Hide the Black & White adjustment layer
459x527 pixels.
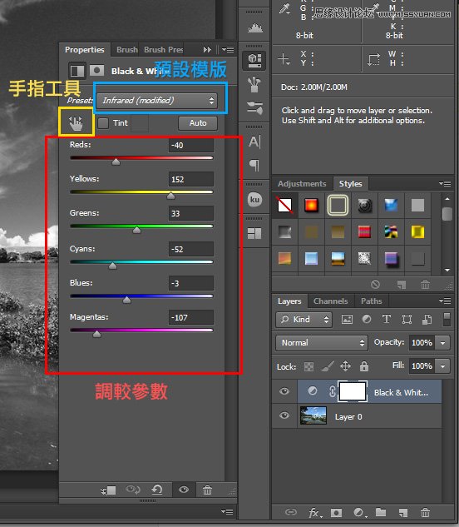[284, 391]
